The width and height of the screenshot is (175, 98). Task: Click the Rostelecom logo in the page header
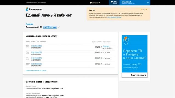[34, 9]
